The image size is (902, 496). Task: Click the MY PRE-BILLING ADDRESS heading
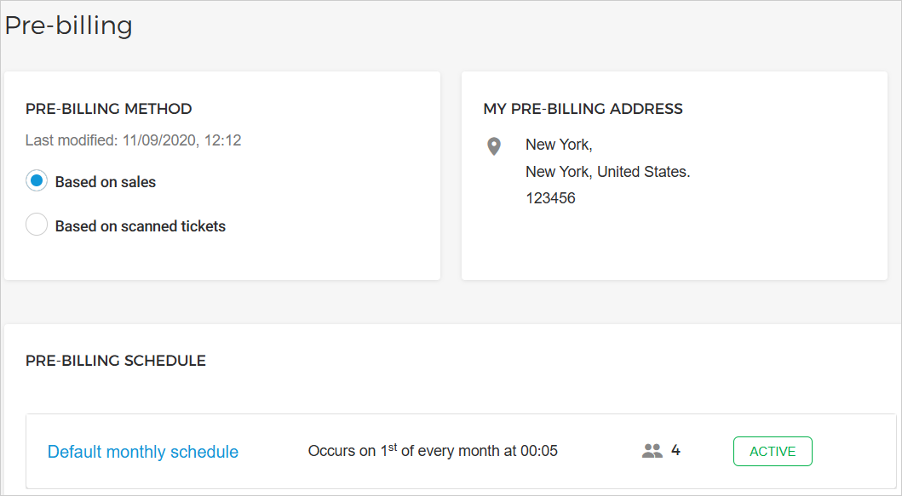coord(583,109)
